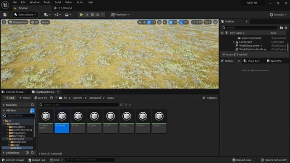
Task: Click the Import button in Content Browser
Action: pyautogui.click(x=25, y=98)
